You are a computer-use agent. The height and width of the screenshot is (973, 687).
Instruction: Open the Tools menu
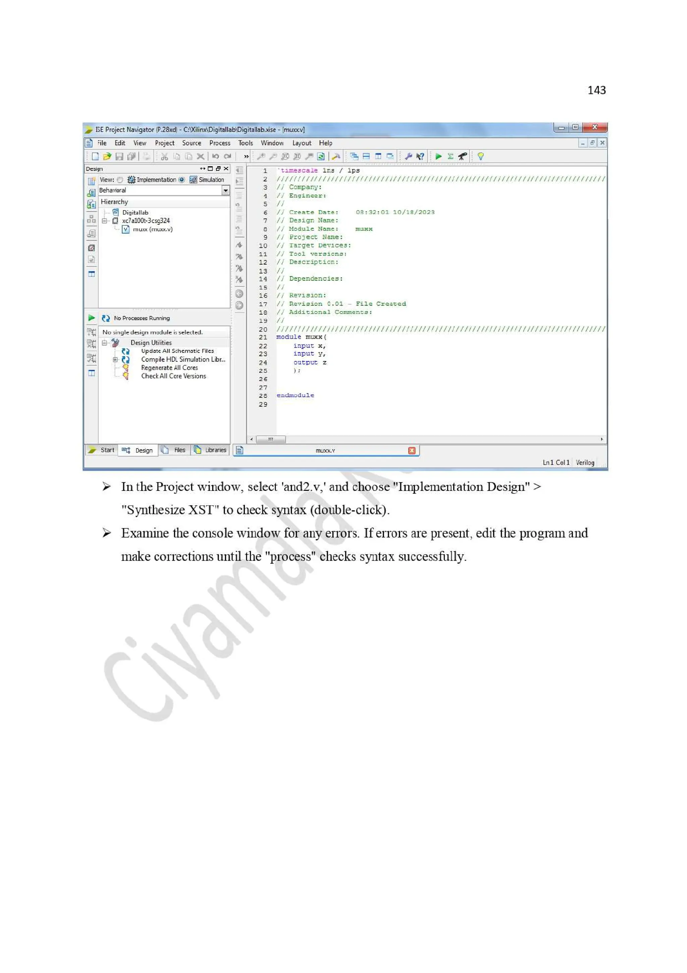[x=246, y=143]
